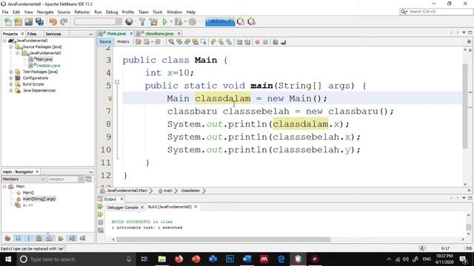The image size is (474, 266).
Task: Click the Source view button
Action: pos(105,41)
